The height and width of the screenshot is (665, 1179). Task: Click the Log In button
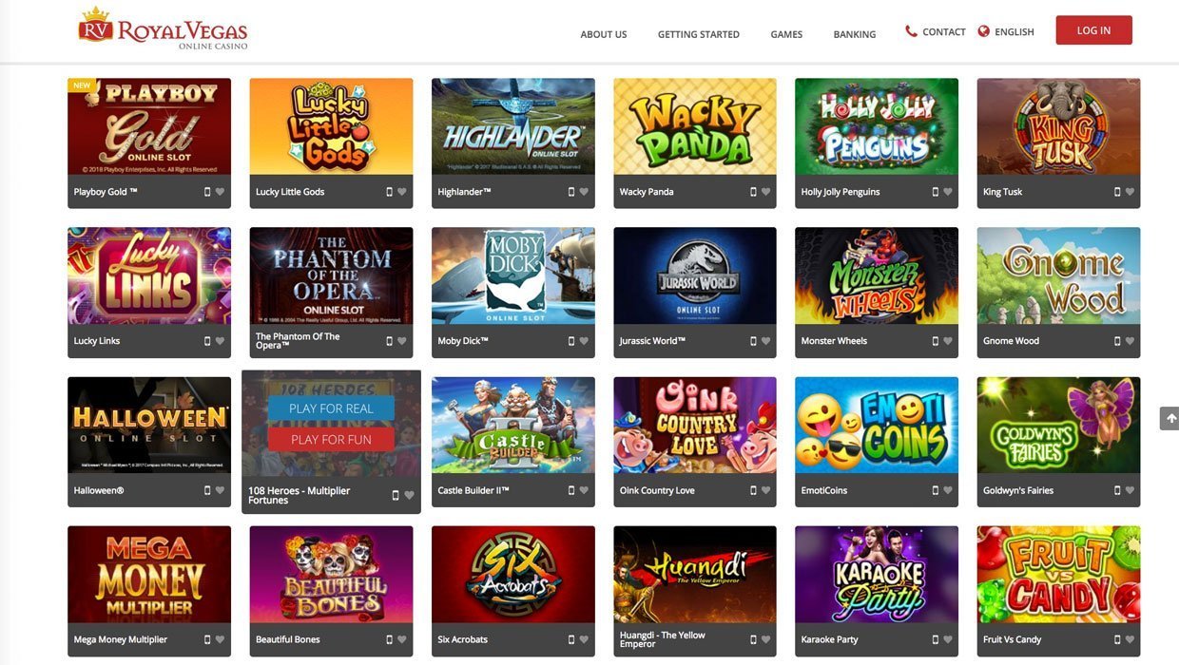coord(1093,30)
